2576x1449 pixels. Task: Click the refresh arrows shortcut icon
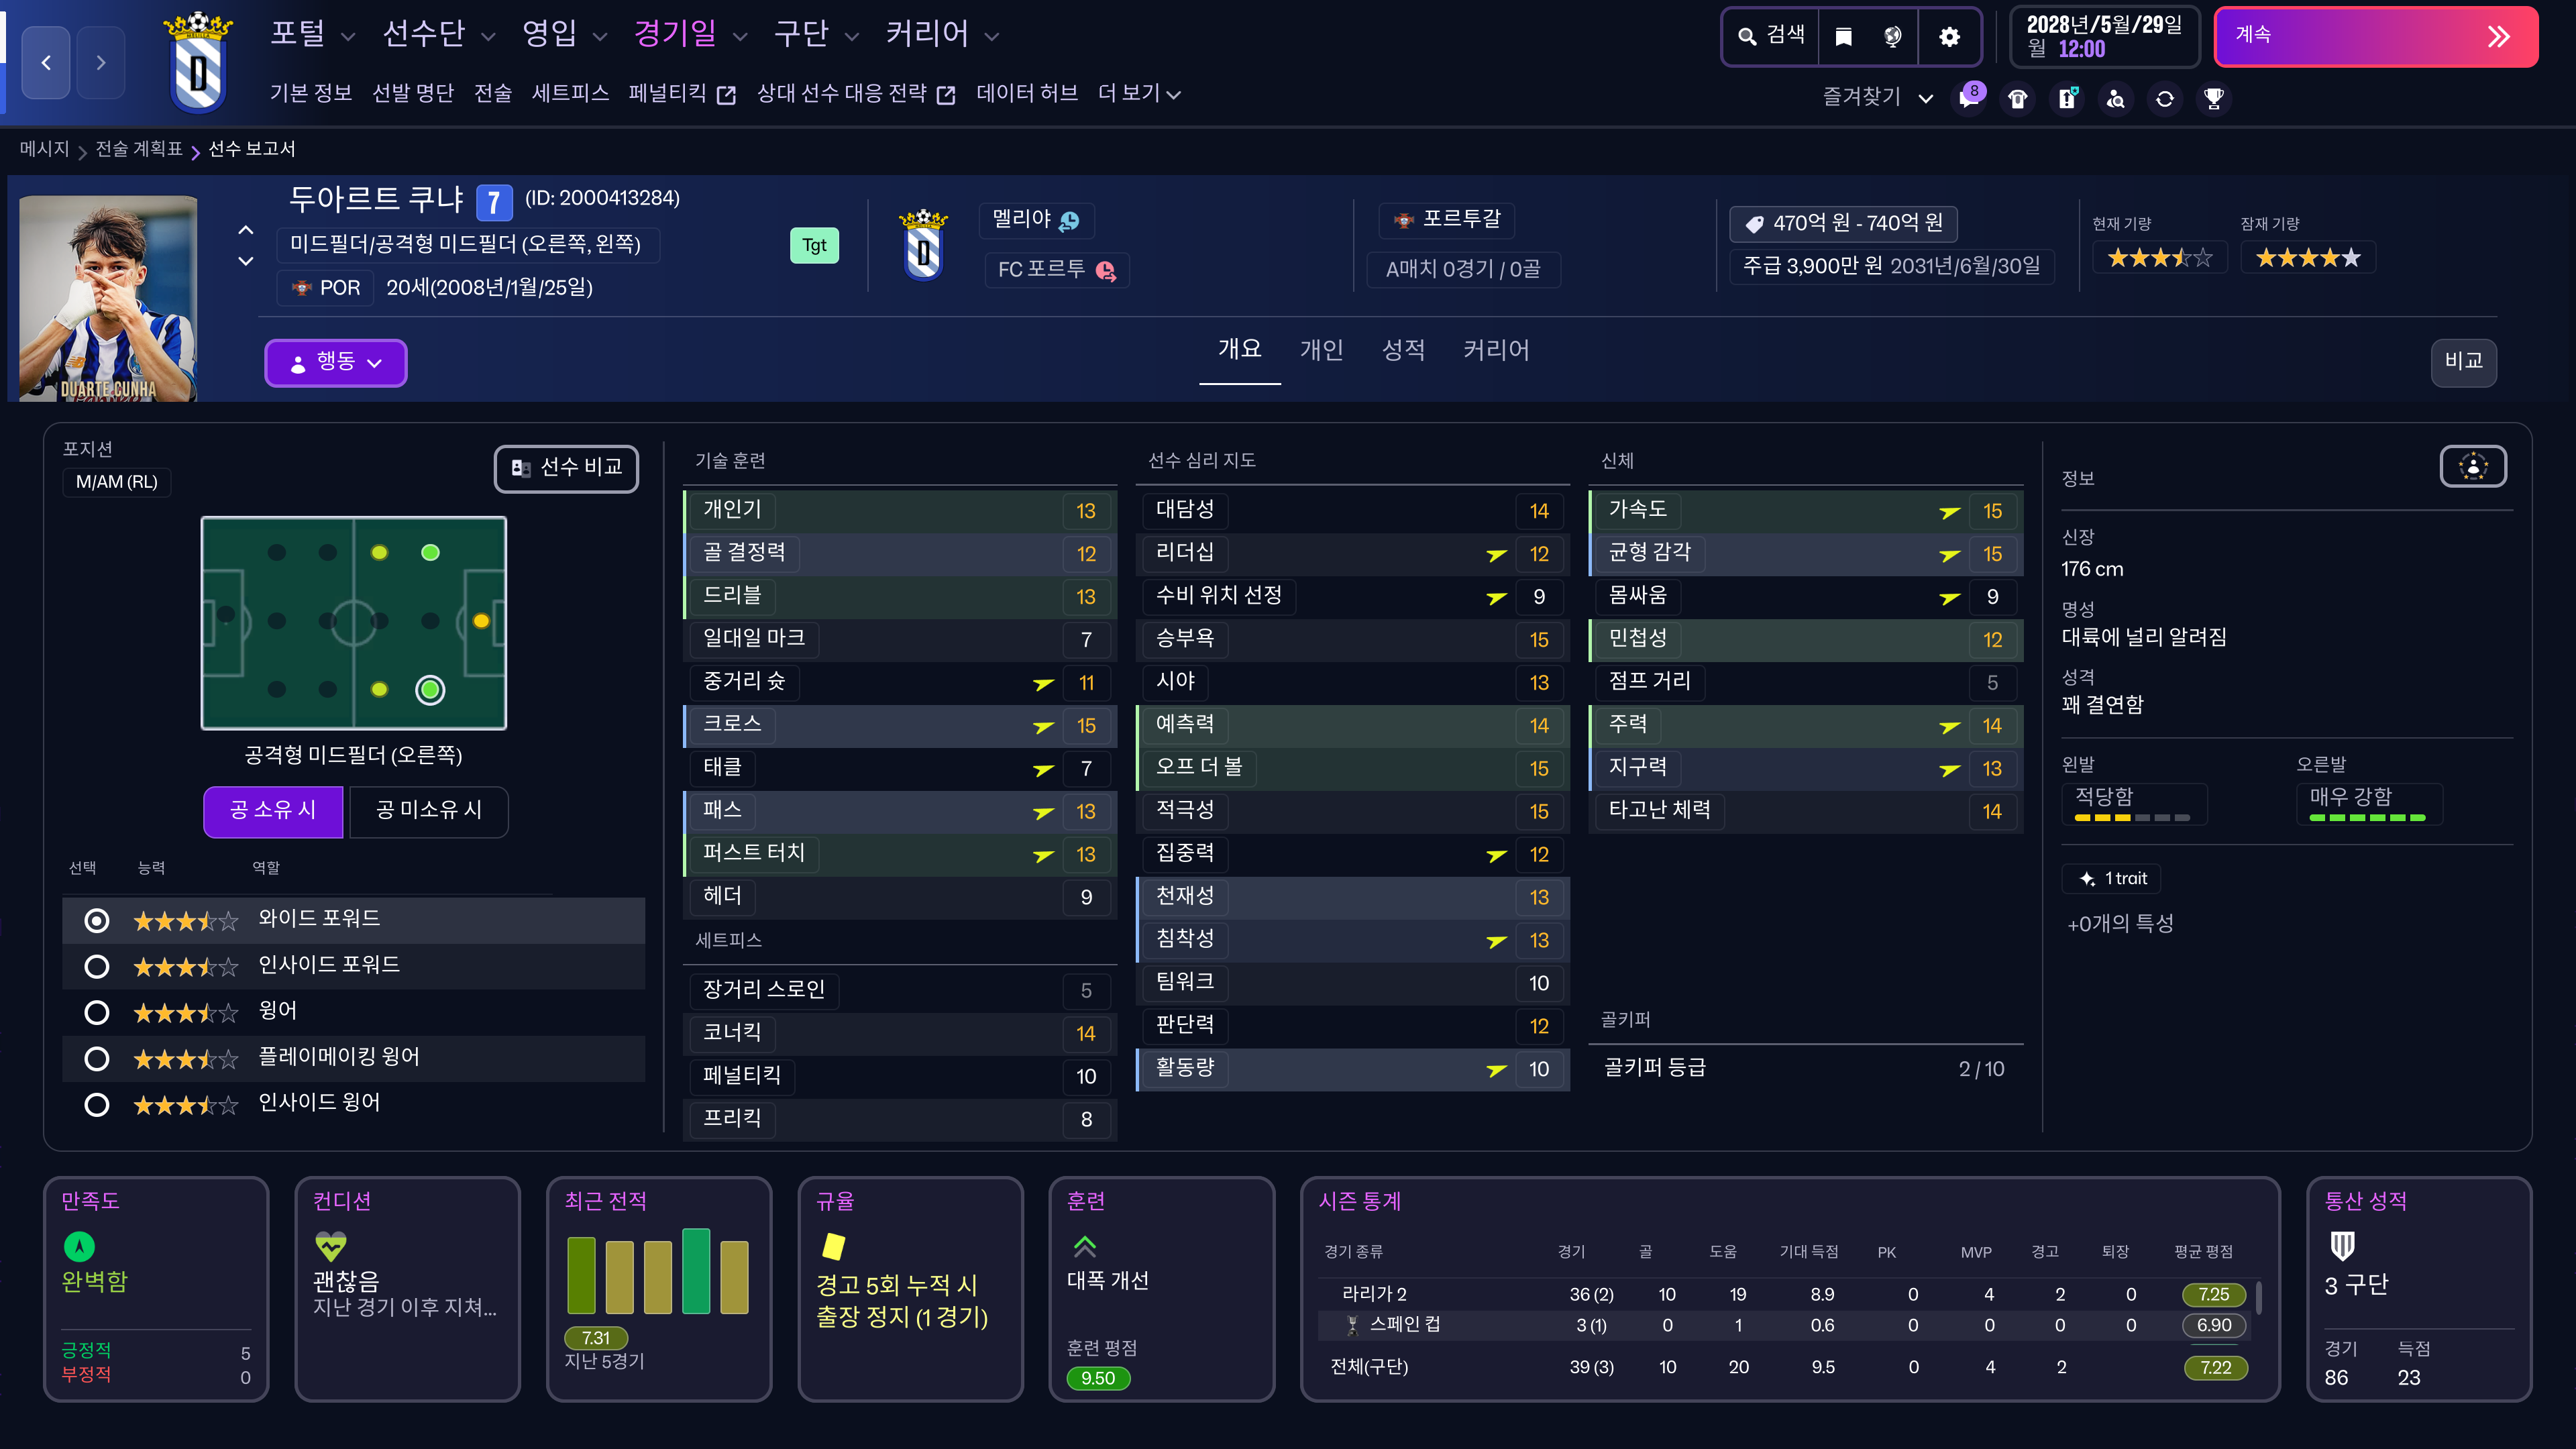pyautogui.click(x=2164, y=98)
